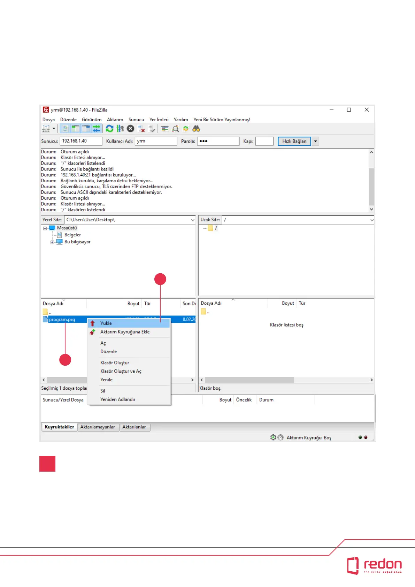Search for files with the binoculars icon
415x587 pixels.
tap(196, 129)
